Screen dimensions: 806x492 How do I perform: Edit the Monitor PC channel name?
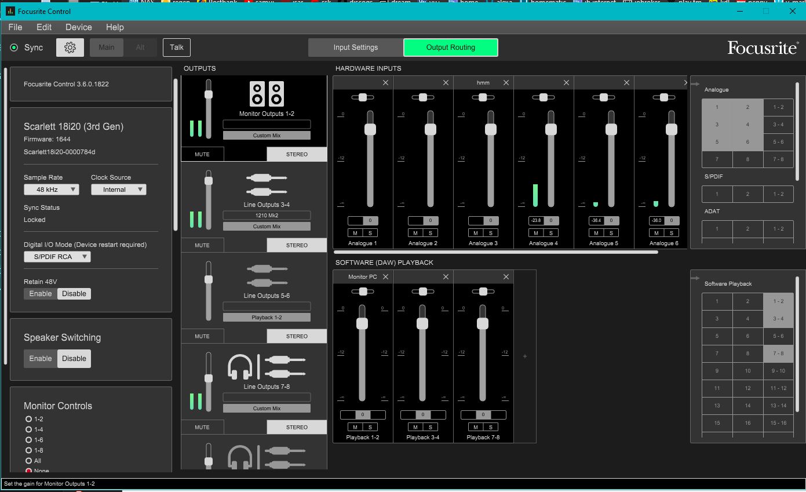point(363,277)
